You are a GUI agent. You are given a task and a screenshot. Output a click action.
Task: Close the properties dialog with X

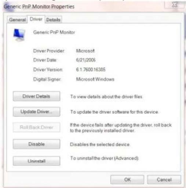click(x=174, y=5)
